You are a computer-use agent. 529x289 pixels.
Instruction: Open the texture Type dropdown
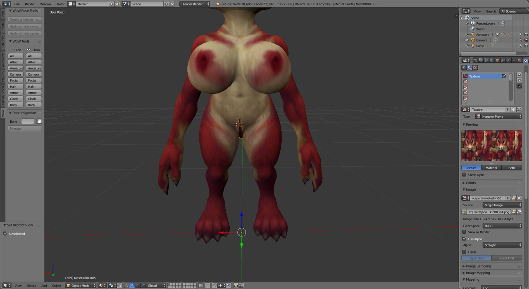(x=498, y=117)
